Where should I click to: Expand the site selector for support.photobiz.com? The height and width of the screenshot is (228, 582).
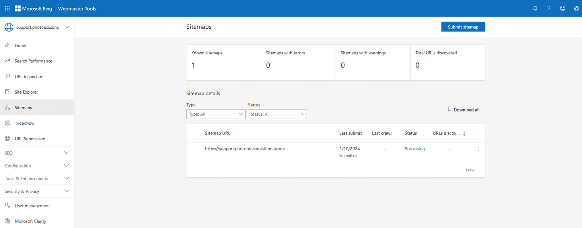(x=66, y=27)
